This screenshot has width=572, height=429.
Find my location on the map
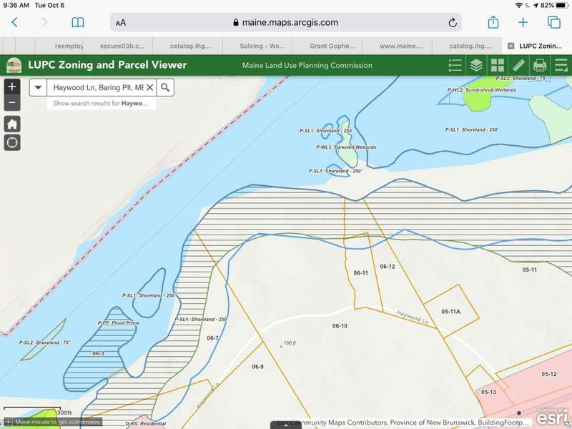[x=12, y=142]
